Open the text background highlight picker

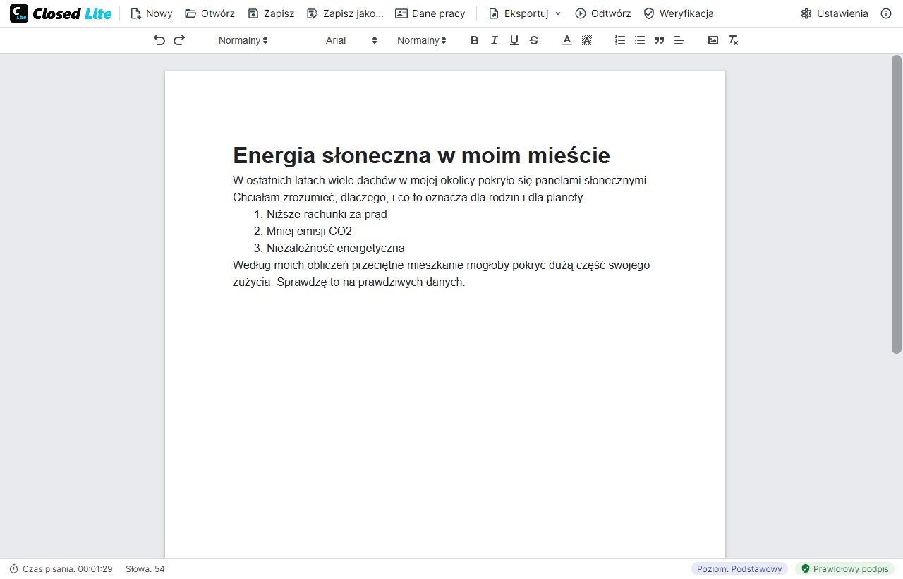[x=586, y=40]
